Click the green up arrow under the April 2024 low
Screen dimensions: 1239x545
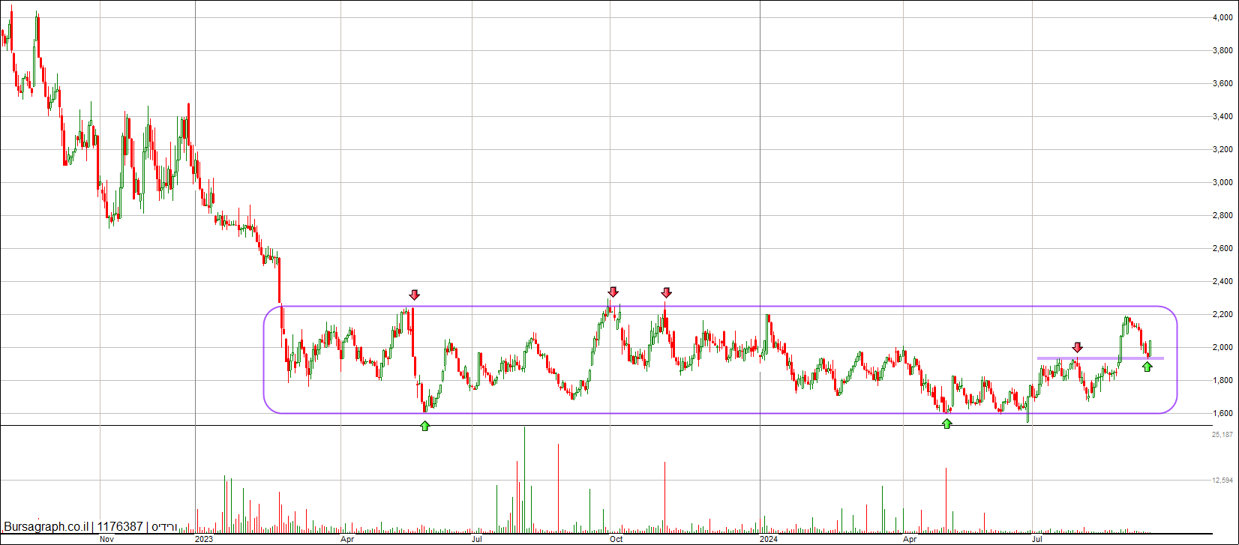point(947,424)
